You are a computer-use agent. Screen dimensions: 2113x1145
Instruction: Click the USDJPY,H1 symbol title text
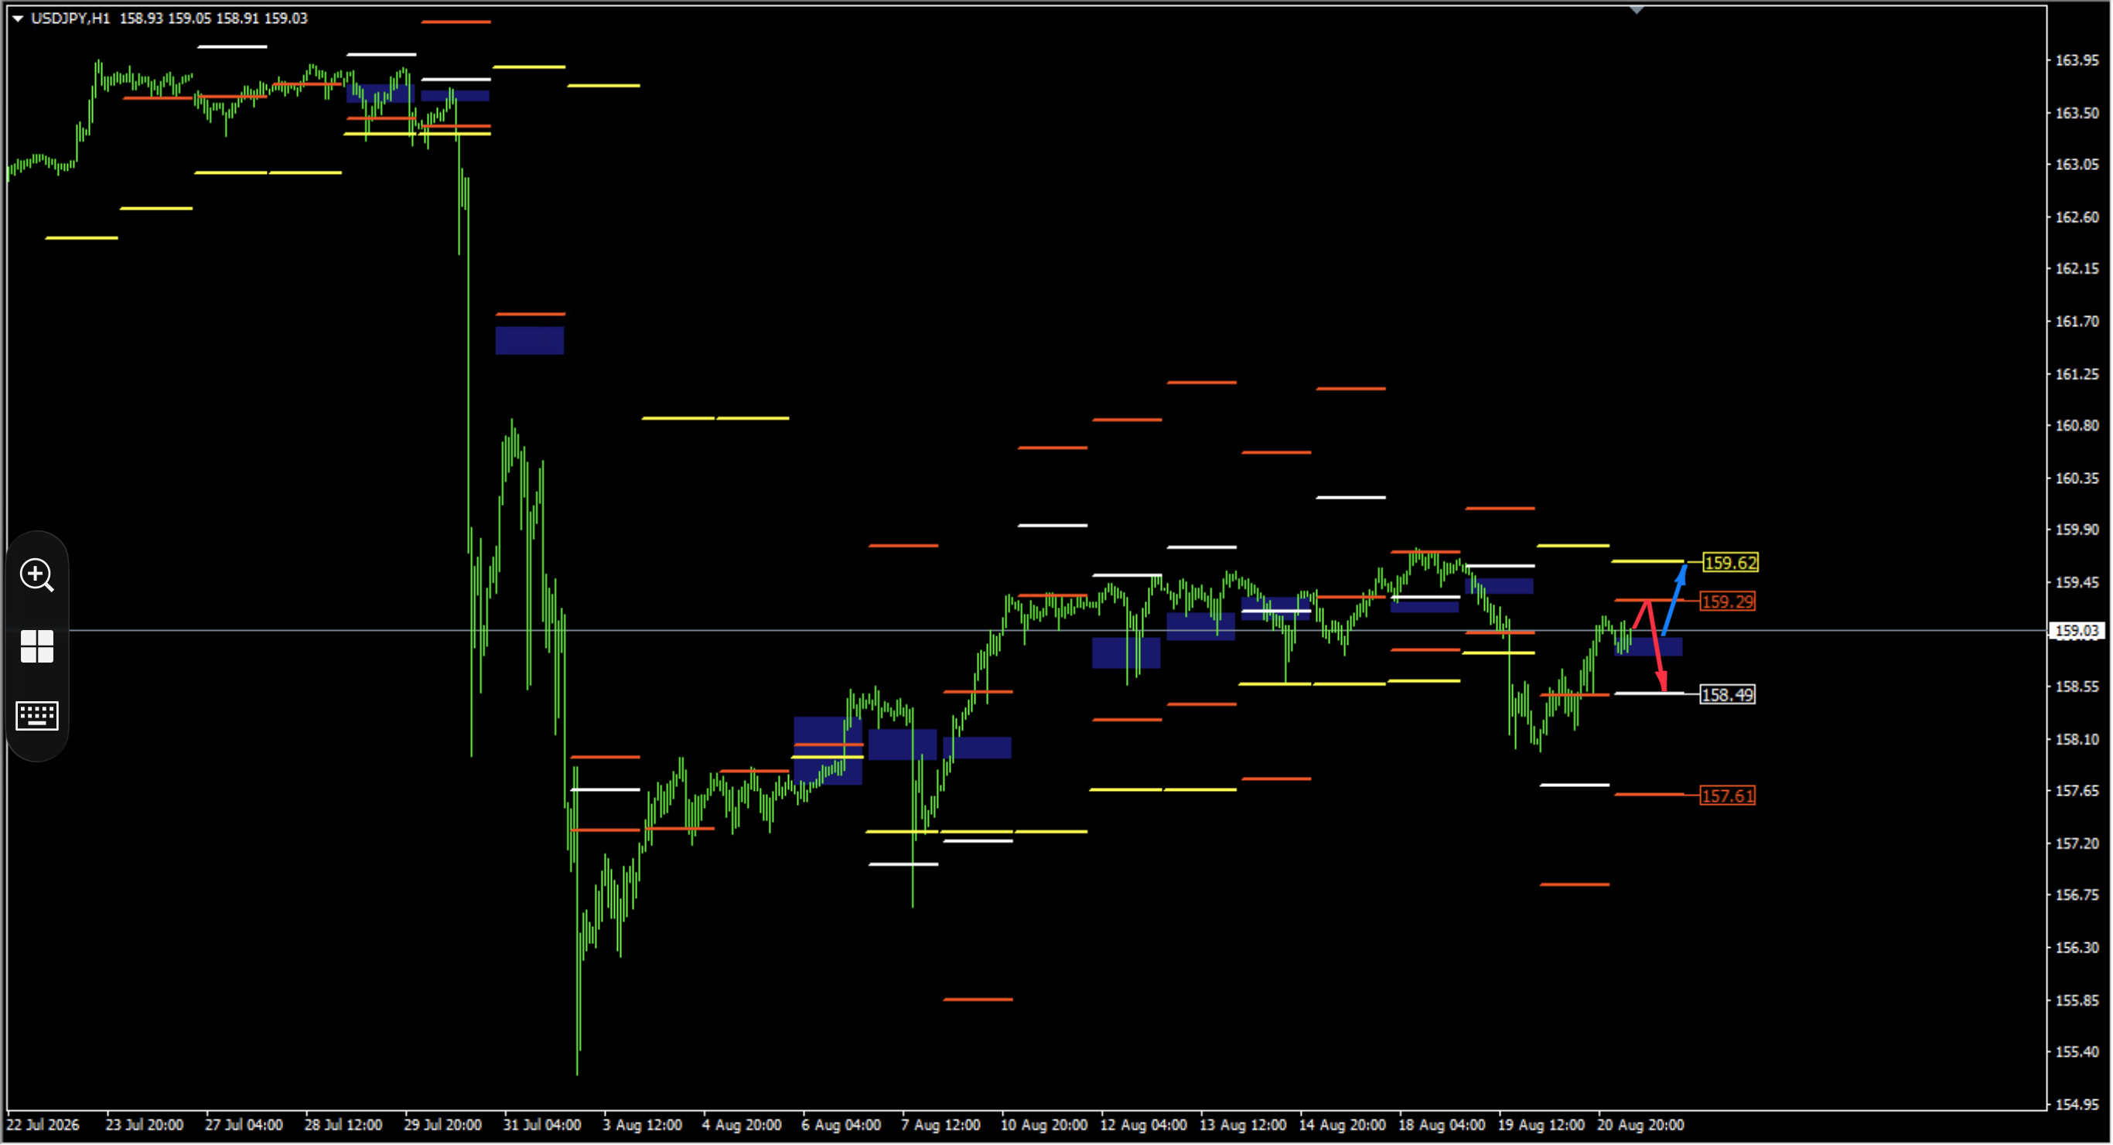point(70,18)
